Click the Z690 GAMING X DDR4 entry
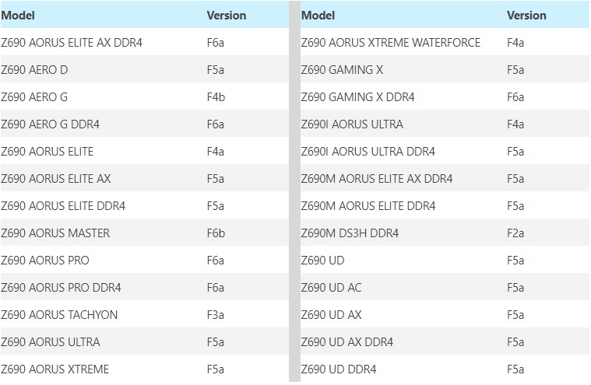The height and width of the screenshot is (385, 591). 357,97
